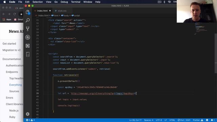The width and height of the screenshot is (217, 122).
Task: Open the Top headlines sidebar link
Action: pyautogui.click(x=16, y=78)
